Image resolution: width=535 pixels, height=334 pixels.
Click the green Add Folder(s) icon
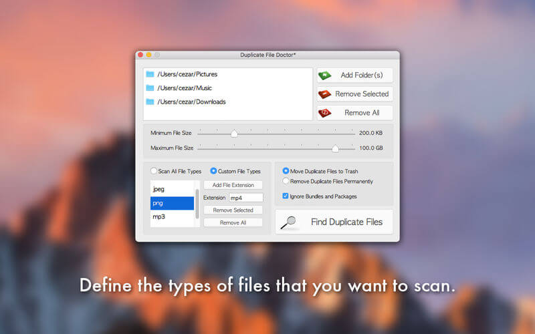pyautogui.click(x=324, y=75)
